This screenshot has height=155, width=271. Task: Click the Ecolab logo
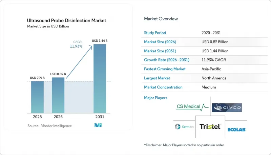click(x=236, y=130)
